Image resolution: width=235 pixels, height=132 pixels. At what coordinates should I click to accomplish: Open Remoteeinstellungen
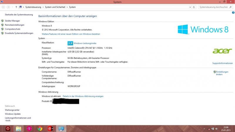14,25
